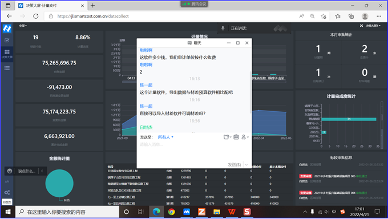Open the browser profile avatar
This screenshot has width=388, height=219.
tap(365, 16)
